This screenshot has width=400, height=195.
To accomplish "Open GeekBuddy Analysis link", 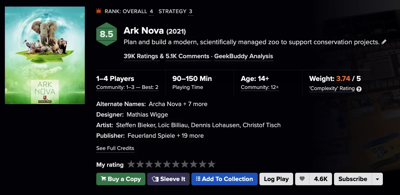I will click(243, 56).
